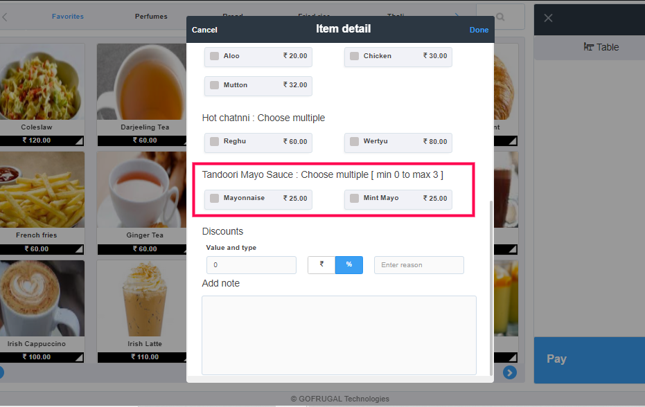This screenshot has height=407, width=645.
Task: Click the Pay button
Action: click(x=590, y=360)
